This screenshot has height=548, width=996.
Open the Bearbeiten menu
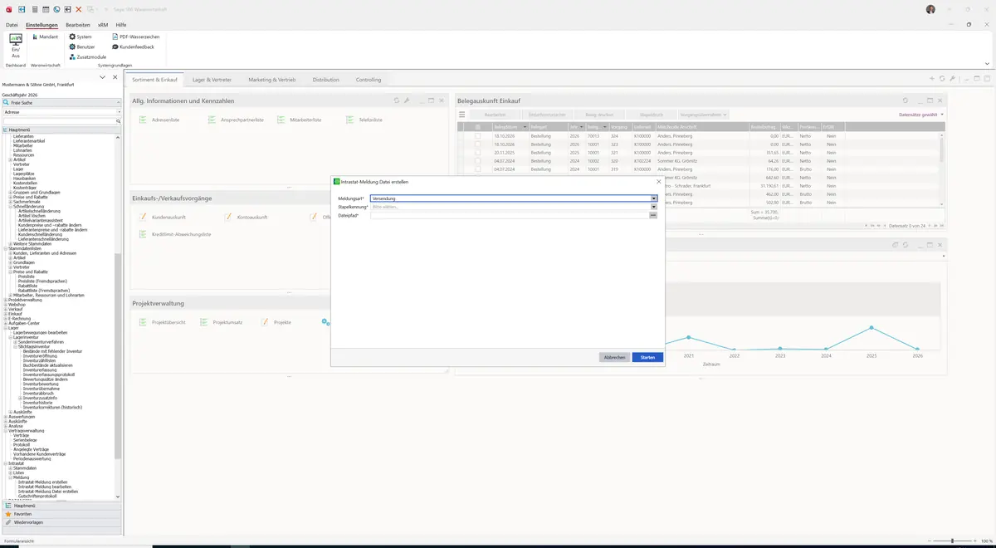click(78, 26)
